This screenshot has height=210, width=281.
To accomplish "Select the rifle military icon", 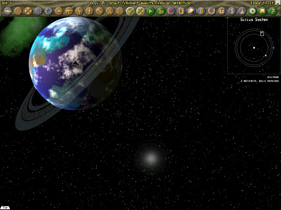I will [68, 11].
